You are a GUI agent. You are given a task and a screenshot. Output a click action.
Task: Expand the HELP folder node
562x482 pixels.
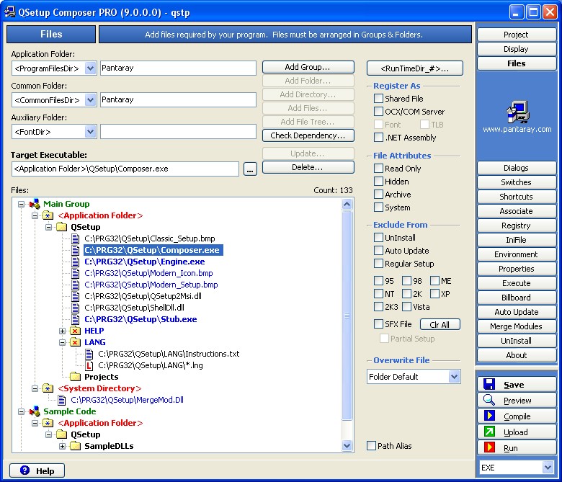(63, 331)
